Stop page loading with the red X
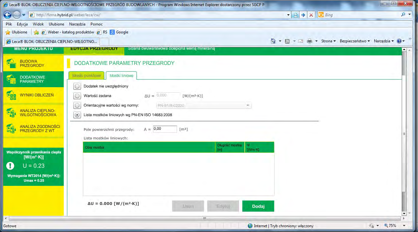This screenshot has height=232, width=418. pyautogui.click(x=311, y=15)
